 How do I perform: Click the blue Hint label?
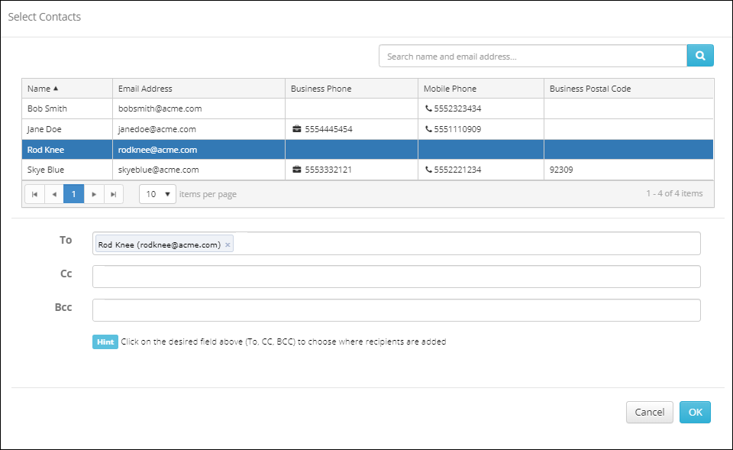tap(105, 342)
